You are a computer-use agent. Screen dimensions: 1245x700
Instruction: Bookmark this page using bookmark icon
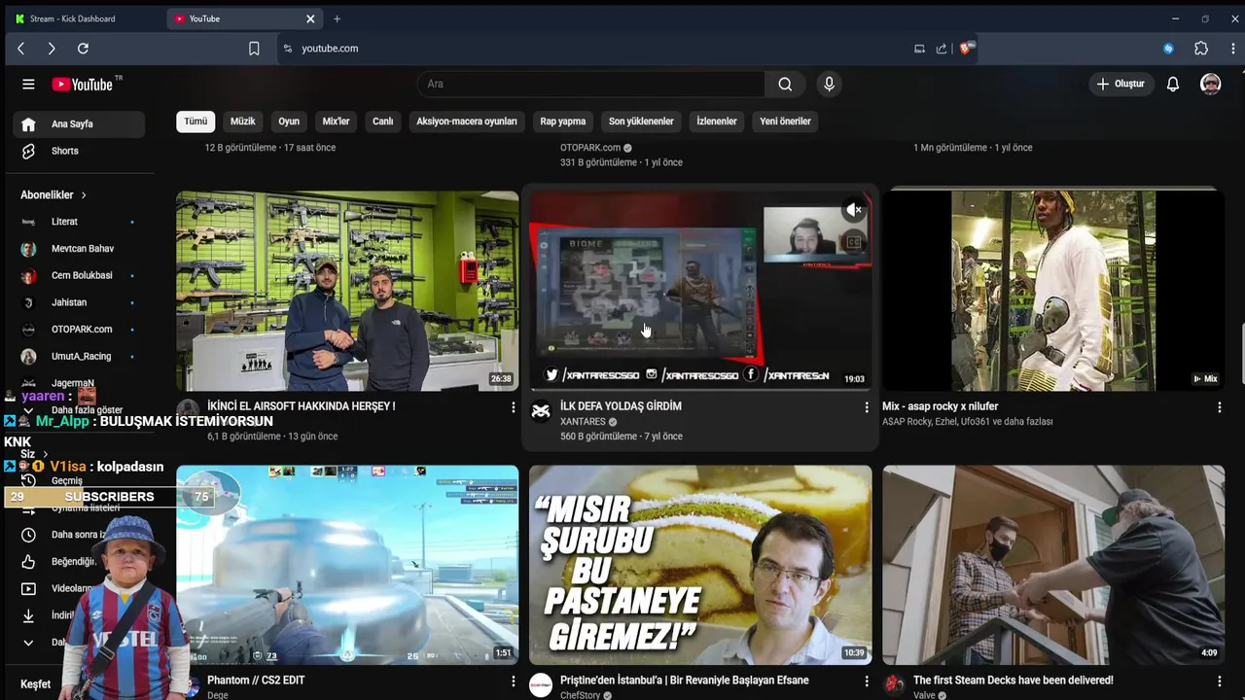point(254,49)
